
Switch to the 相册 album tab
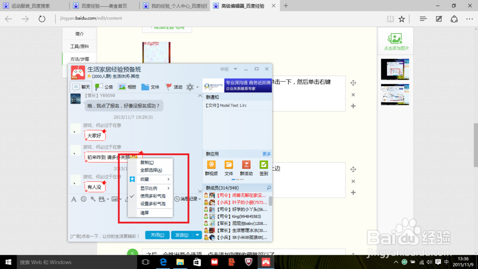(x=127, y=87)
